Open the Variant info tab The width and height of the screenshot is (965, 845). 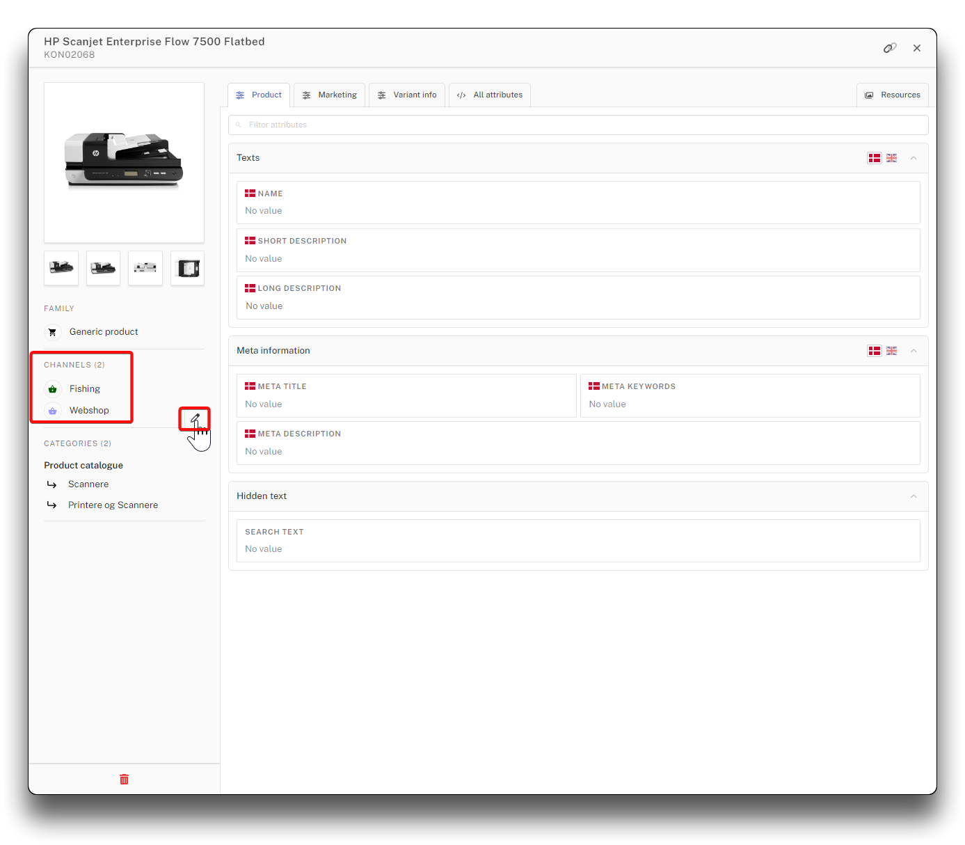tap(407, 95)
